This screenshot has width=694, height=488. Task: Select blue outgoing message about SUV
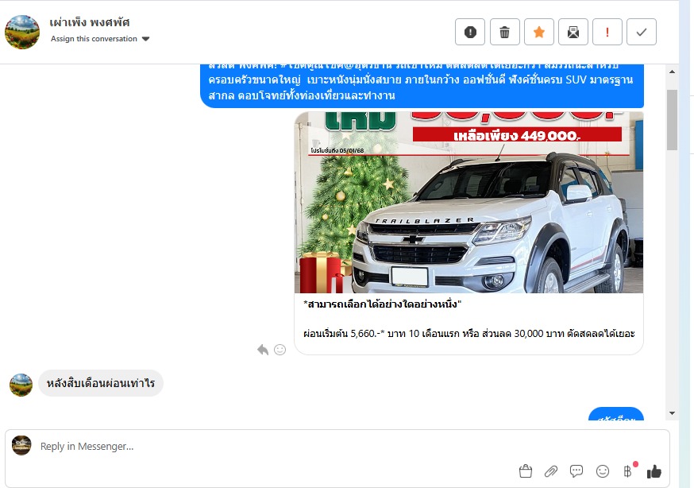pyautogui.click(x=422, y=86)
